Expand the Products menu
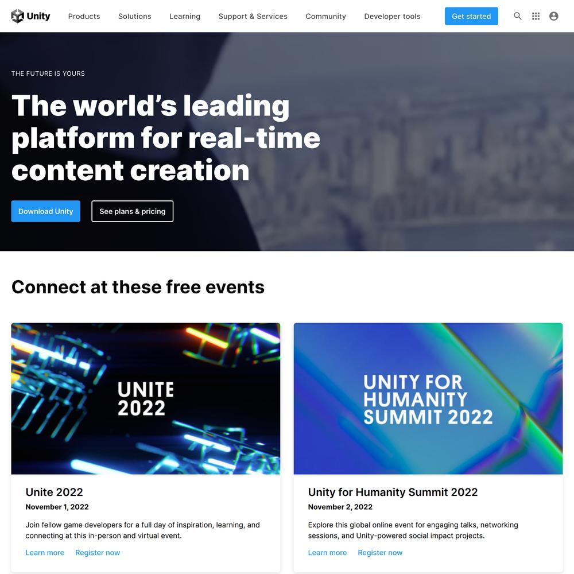 click(84, 17)
